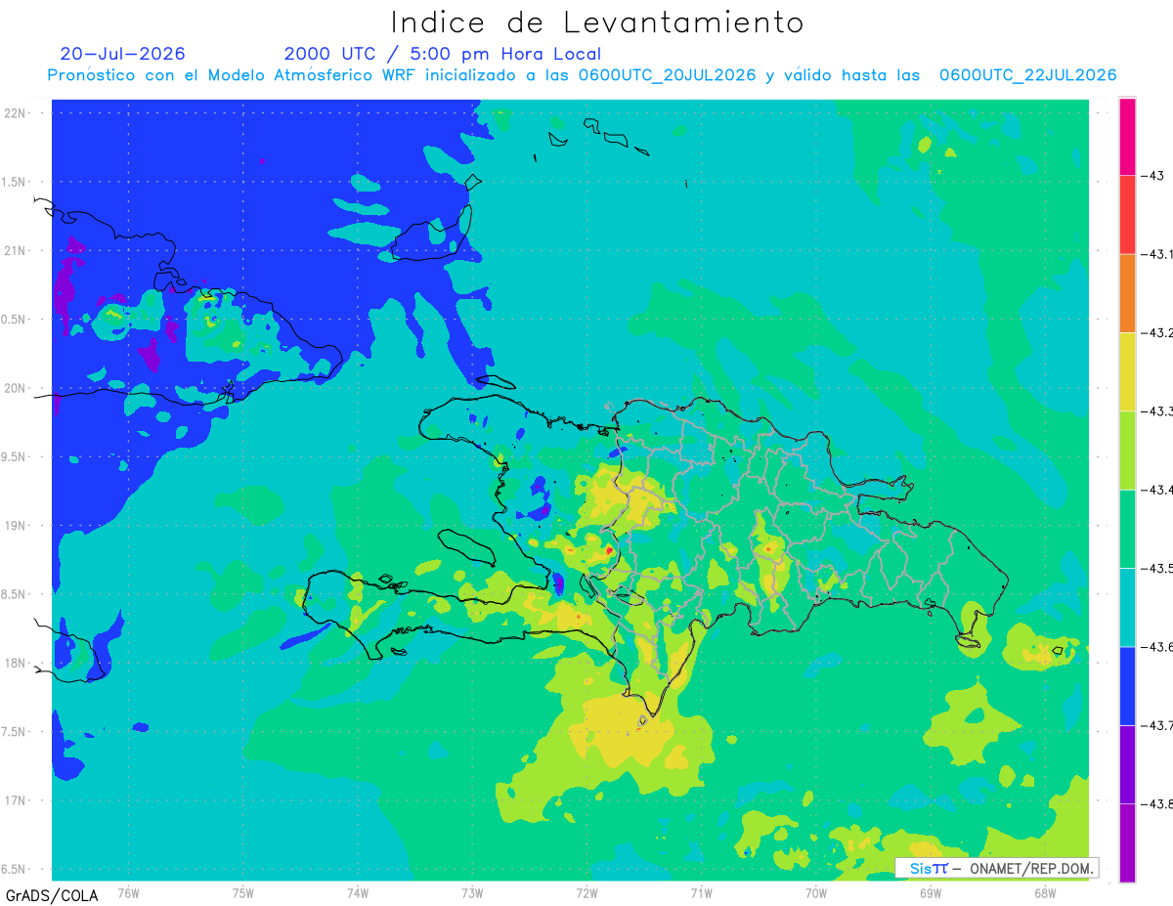The height and width of the screenshot is (906, 1173).
Task: Click the magenta swatch at the color bar top
Action: click(x=1127, y=137)
